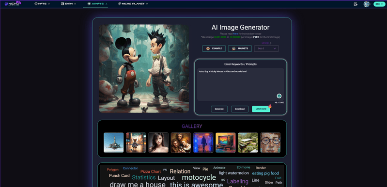This screenshot has width=387, height=187.
Task: Click the '2D movie' word cloud keyword
Action: [x=243, y=167]
